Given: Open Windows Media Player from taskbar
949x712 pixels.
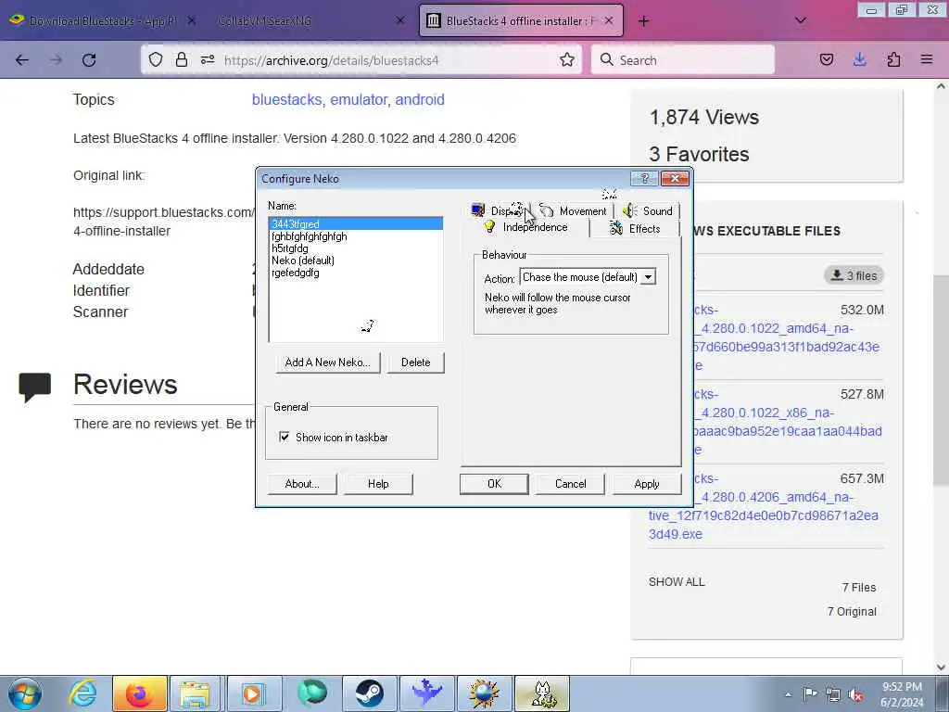Looking at the screenshot, I should point(253,693).
